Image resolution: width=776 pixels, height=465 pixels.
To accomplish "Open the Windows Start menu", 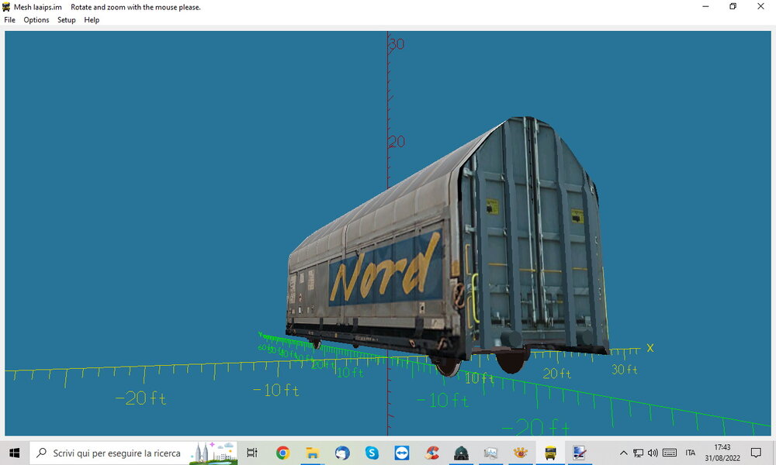I will click(14, 453).
